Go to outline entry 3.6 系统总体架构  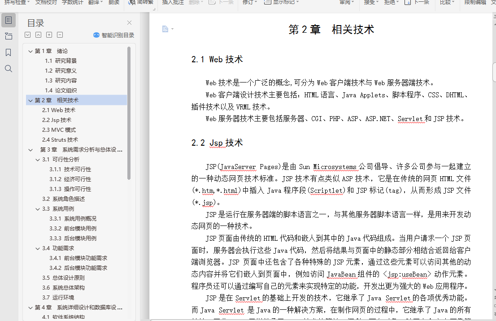(x=63, y=287)
